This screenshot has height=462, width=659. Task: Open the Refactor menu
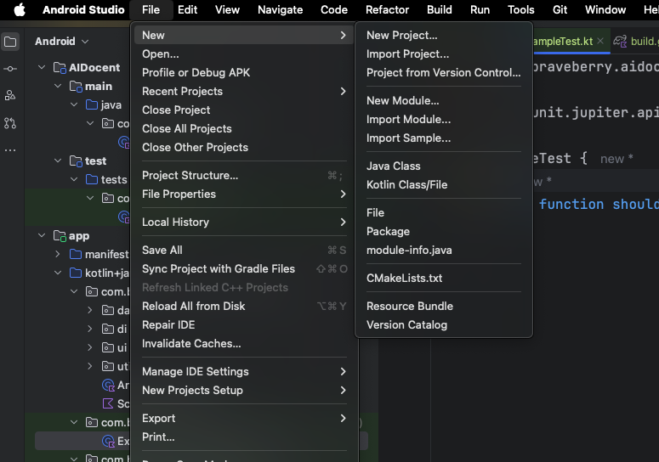[x=387, y=9]
